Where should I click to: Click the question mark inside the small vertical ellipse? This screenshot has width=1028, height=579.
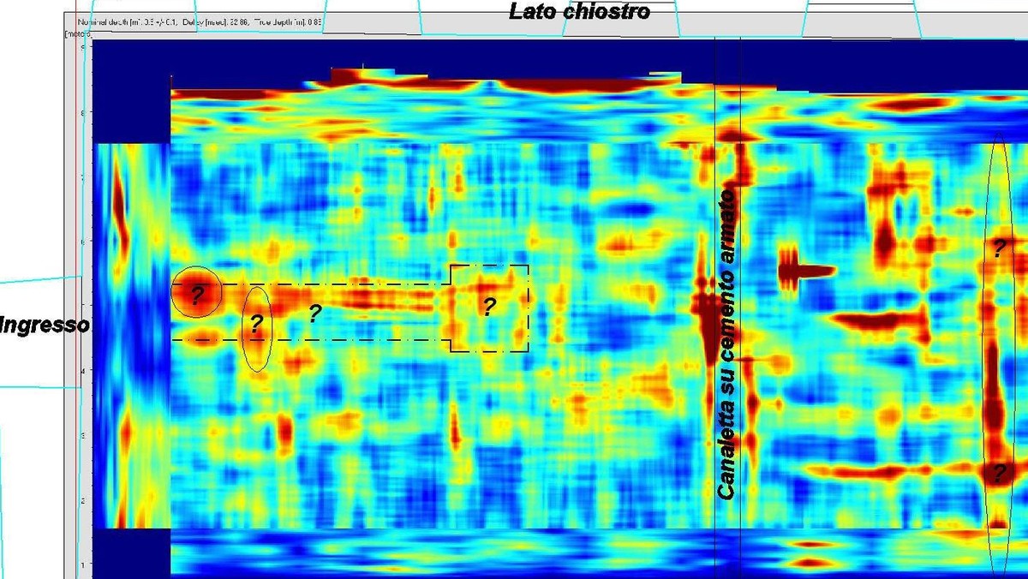coord(255,325)
